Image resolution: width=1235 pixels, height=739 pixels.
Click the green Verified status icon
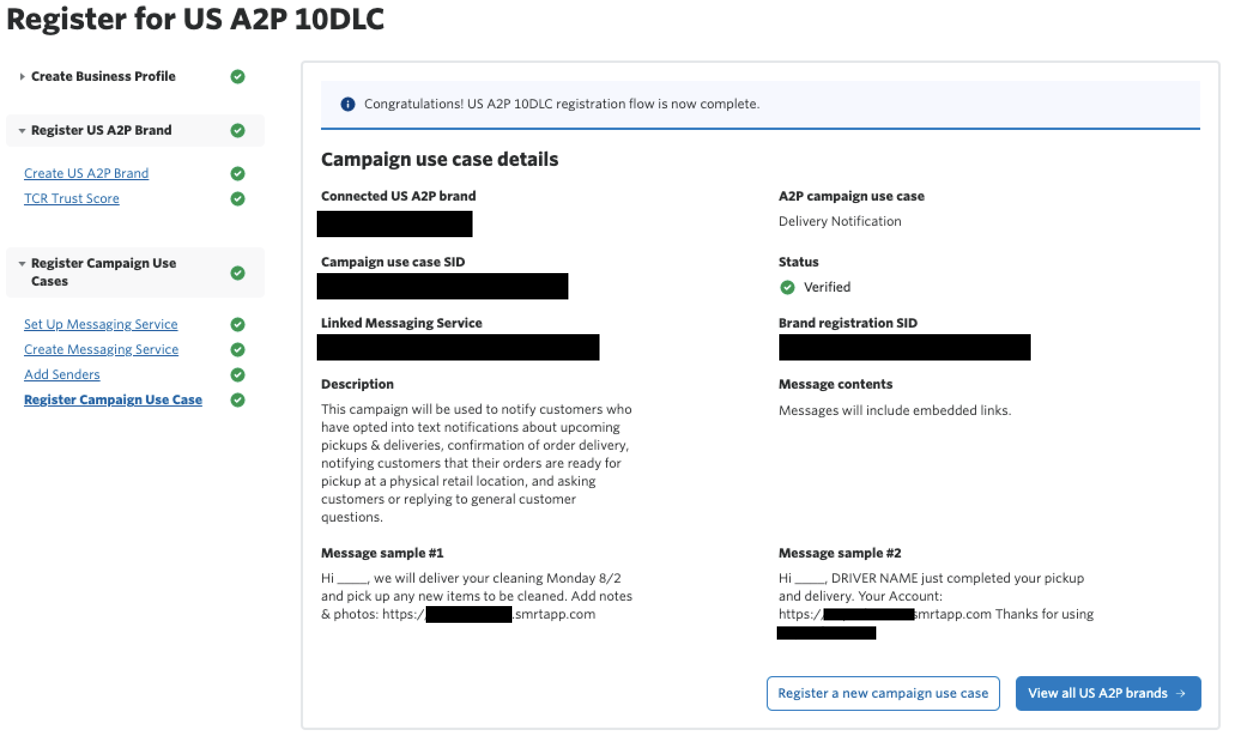(788, 287)
